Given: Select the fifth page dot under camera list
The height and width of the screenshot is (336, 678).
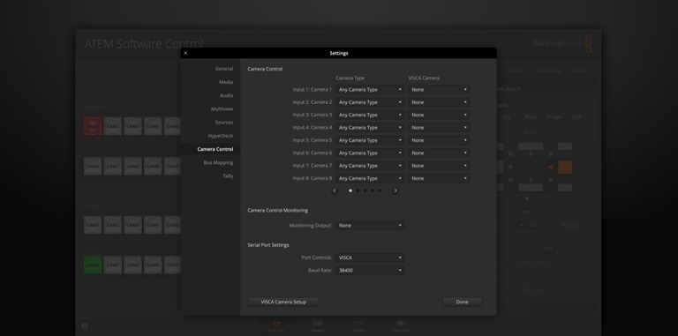Looking at the screenshot, I should pos(380,190).
